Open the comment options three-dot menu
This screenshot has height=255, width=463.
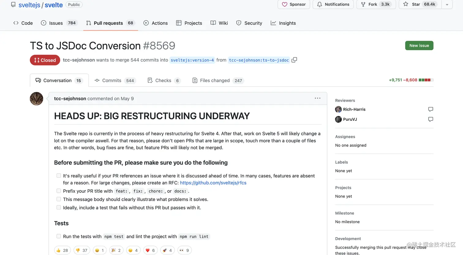(x=318, y=98)
